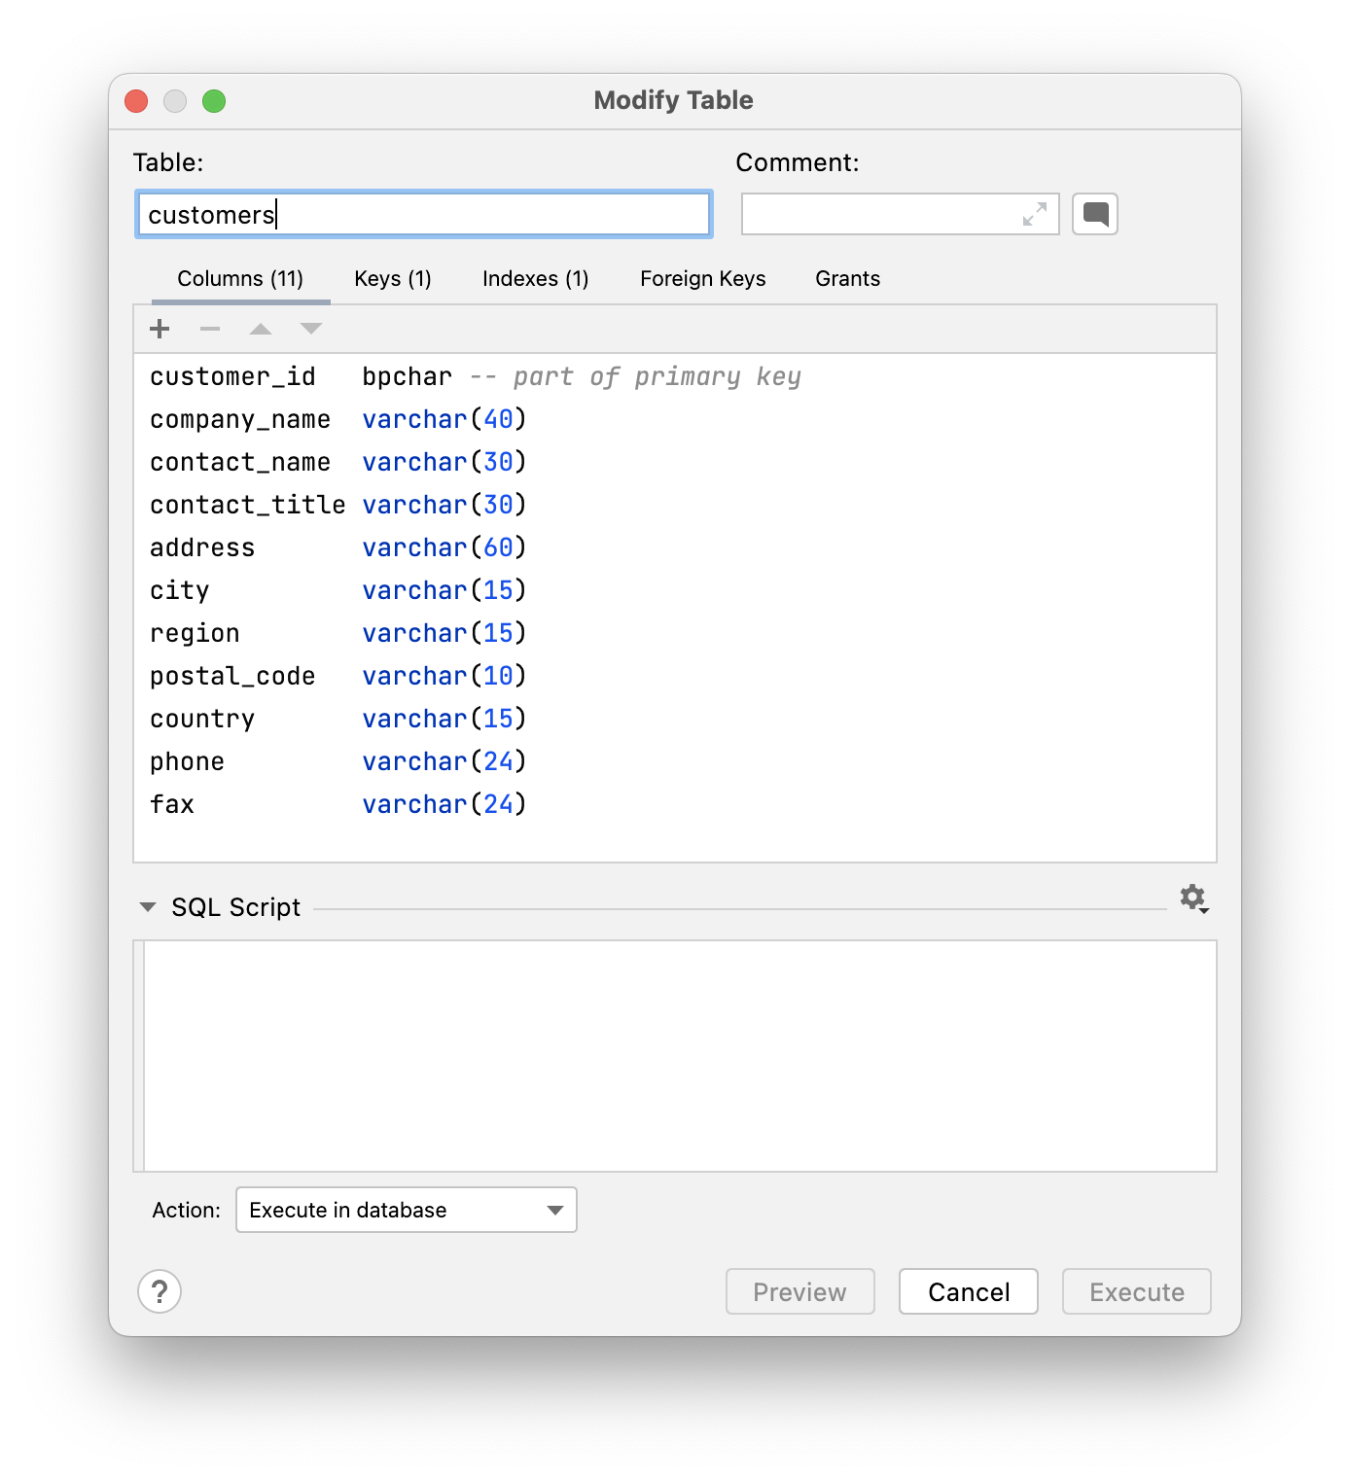Screen dimensions: 1350x1480
Task: Move the column down with the down arrow
Action: coord(311,329)
